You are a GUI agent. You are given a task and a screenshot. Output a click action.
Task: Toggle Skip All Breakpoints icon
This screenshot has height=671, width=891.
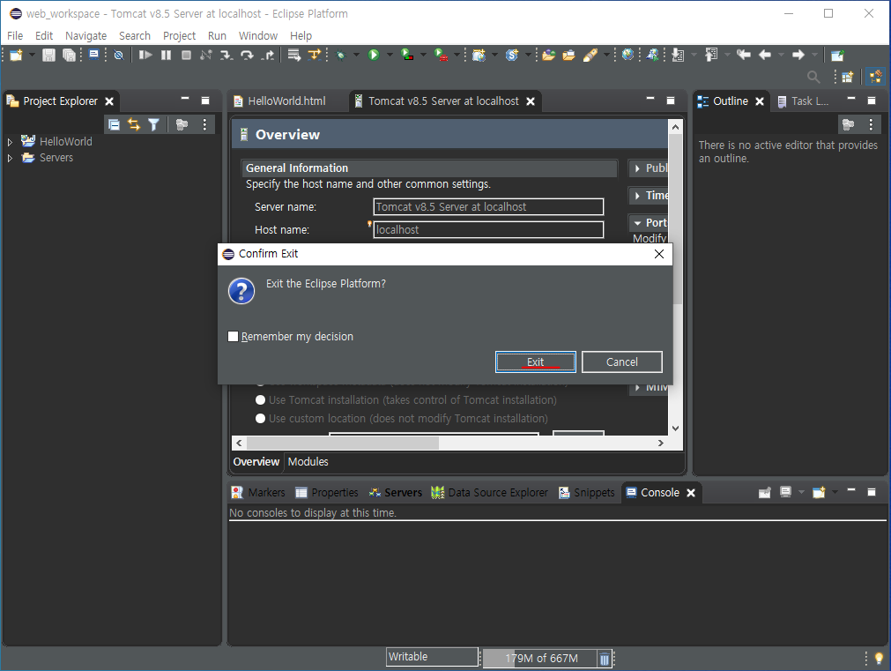tap(118, 56)
